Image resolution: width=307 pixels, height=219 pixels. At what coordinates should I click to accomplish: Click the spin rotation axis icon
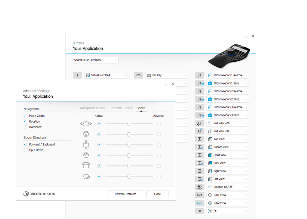(x=86, y=177)
